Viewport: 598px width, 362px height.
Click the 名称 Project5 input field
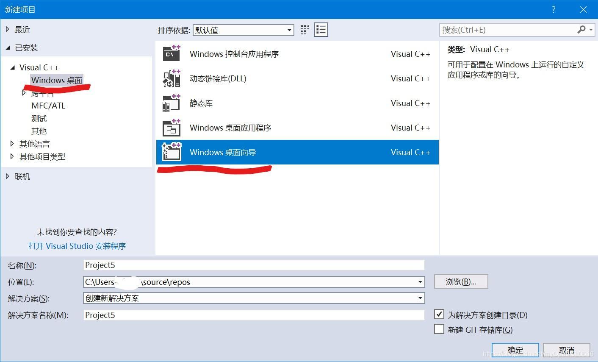(x=254, y=265)
